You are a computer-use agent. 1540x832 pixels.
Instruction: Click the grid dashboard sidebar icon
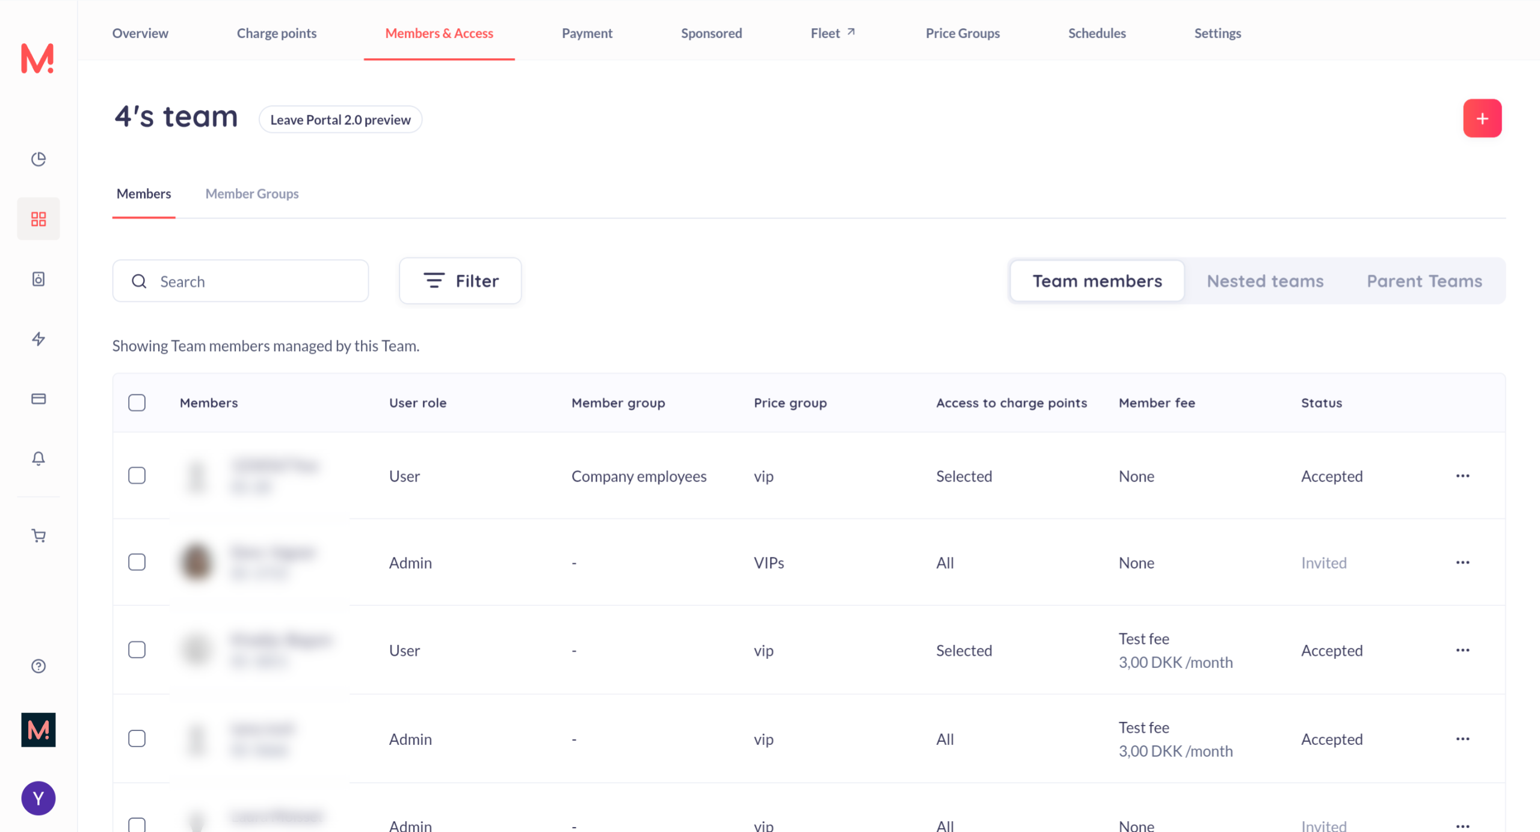coord(38,219)
